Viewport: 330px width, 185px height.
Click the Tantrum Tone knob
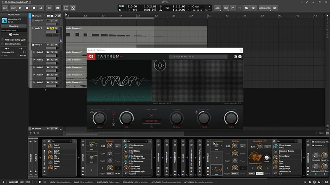coord(127,118)
